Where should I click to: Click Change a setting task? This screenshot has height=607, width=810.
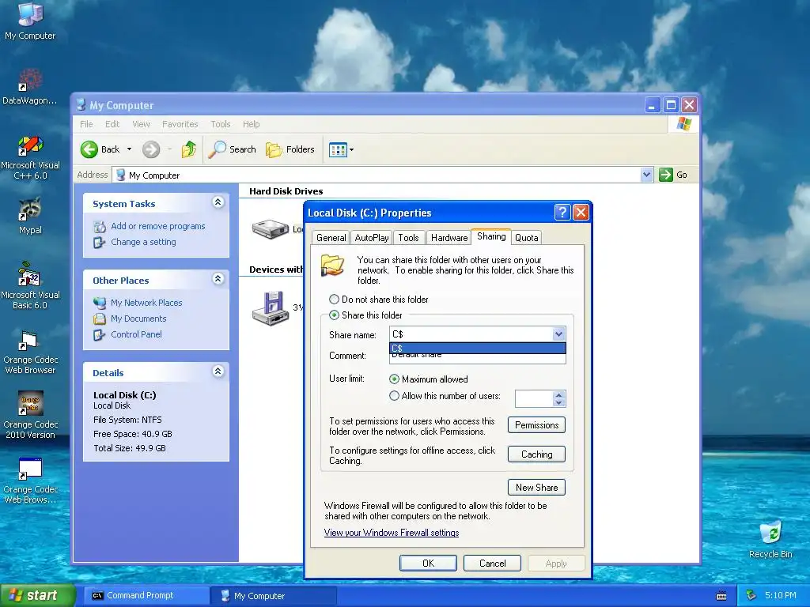pos(143,242)
